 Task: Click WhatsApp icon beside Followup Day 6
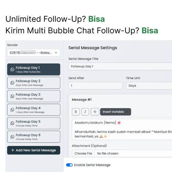click(12, 137)
